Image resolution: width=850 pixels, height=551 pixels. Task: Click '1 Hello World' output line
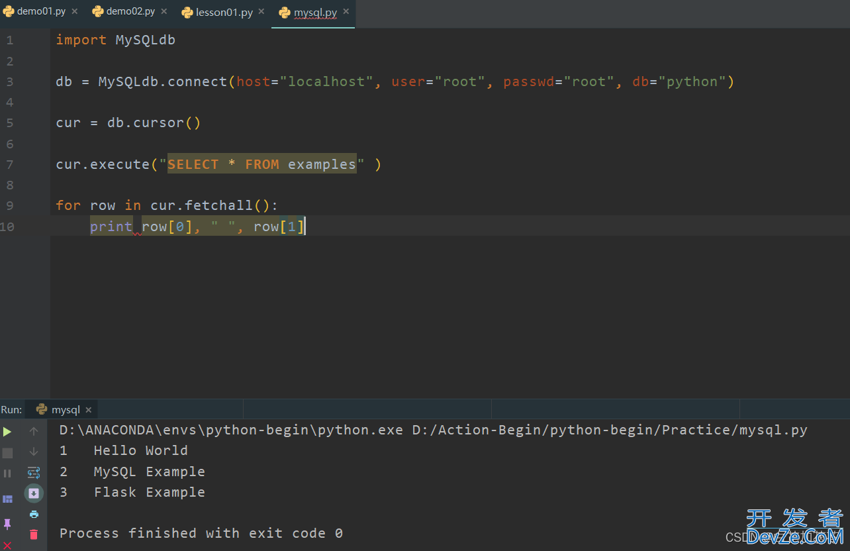(124, 450)
